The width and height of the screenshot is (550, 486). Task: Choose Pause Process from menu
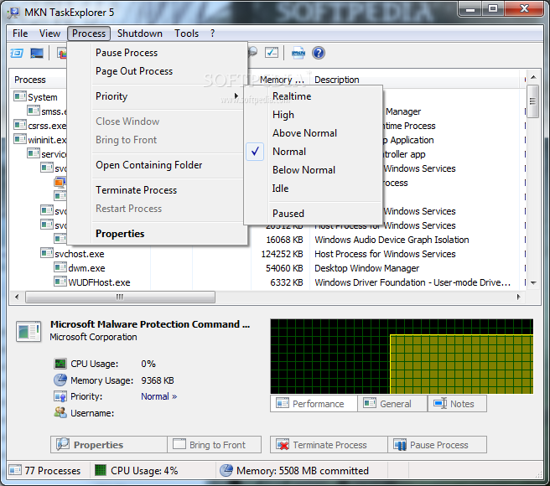(x=157, y=53)
